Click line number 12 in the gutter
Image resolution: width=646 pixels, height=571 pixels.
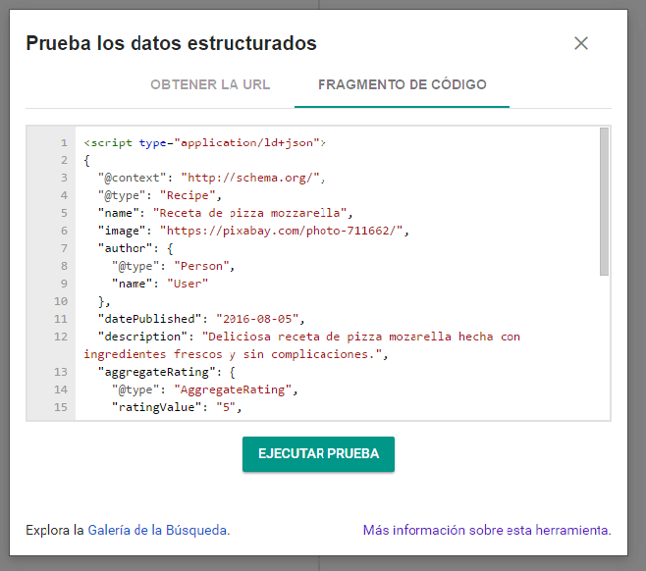pos(61,337)
